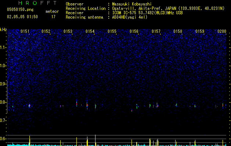Screen dimensions: 231x146
Task: Select the meteor count value 17
Action: 53,17
